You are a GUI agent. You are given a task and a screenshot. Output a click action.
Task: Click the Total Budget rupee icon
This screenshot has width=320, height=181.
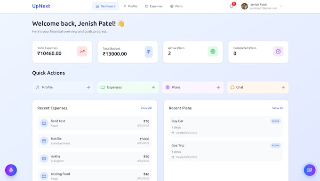[149, 52]
